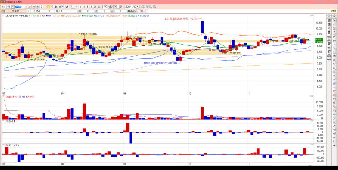
Task: Click the question mark help icon in the drawing toolbar
Action: point(334,32)
